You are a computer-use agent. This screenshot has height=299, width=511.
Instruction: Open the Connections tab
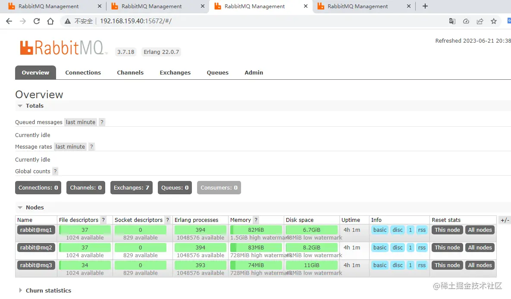[x=83, y=73]
